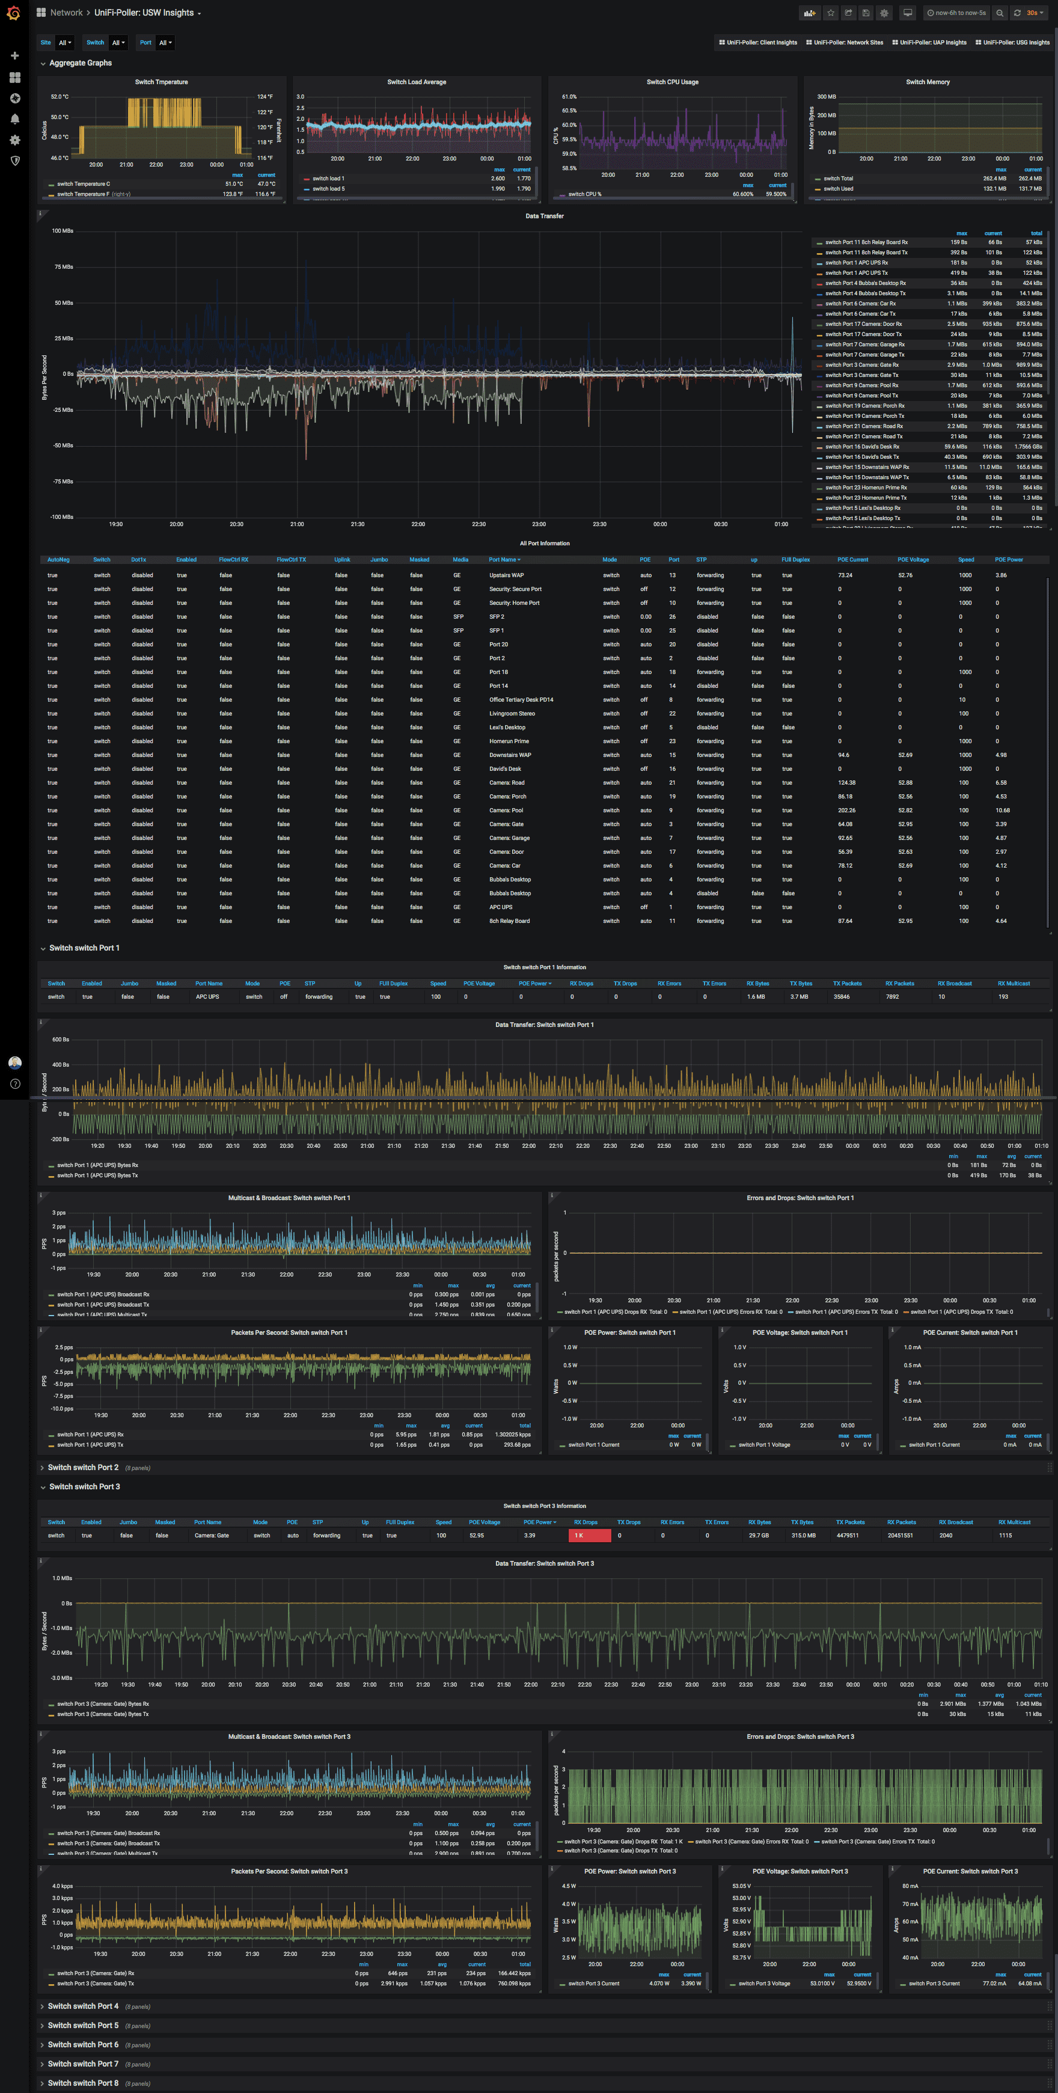1058x2093 pixels.
Task: Click color swatch of 'switch Port 4 Bubba's Desktop Rx'
Action: [819, 284]
